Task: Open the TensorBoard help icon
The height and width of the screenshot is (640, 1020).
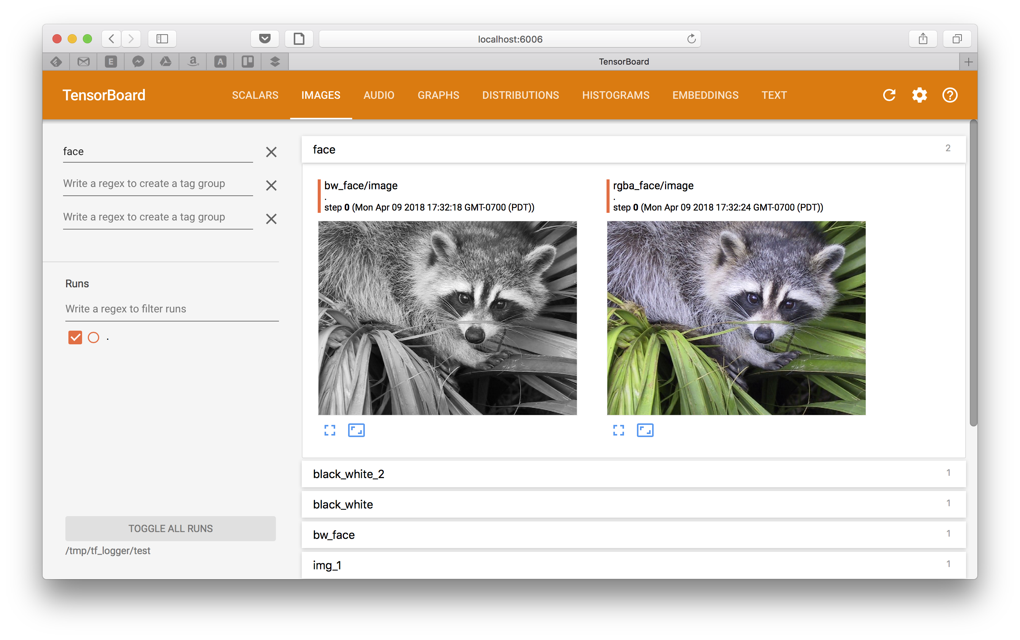Action: pos(950,95)
